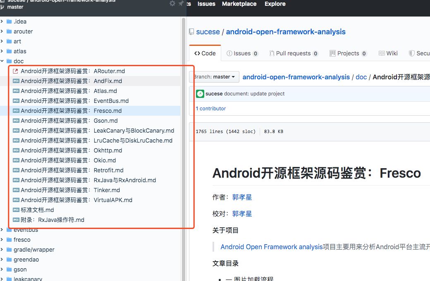Open the Issues tab of repository
430x281 pixels.
pos(242,53)
